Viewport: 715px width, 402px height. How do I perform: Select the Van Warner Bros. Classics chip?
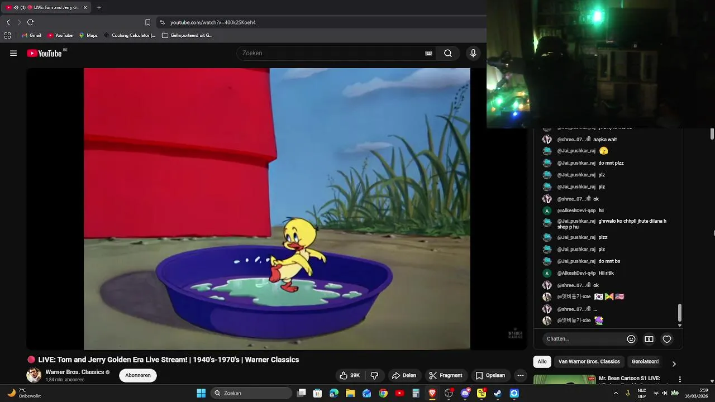point(589,362)
